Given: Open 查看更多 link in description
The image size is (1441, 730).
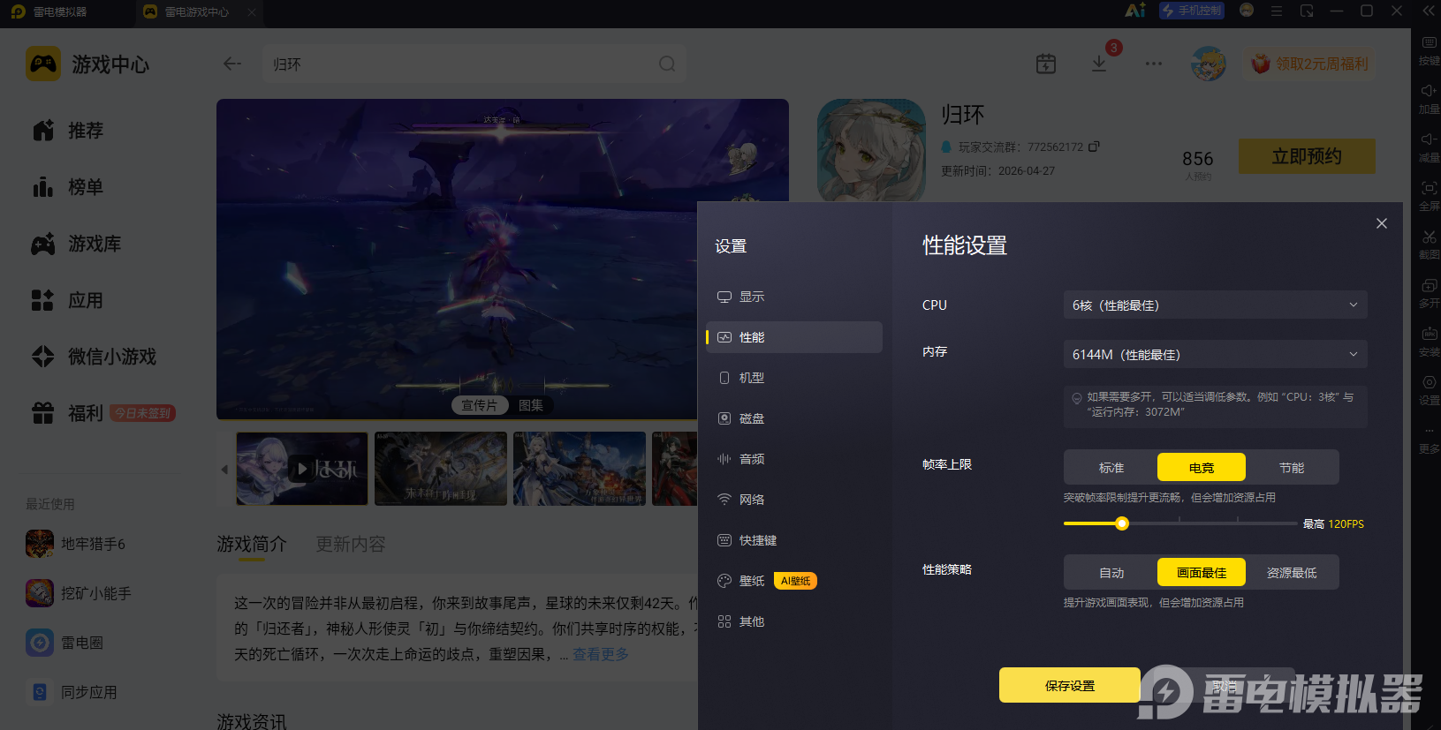Looking at the screenshot, I should click(601, 654).
